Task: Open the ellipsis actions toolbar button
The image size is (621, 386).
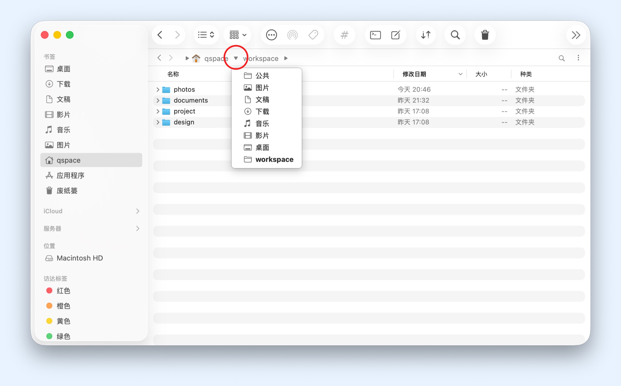Action: tap(271, 35)
